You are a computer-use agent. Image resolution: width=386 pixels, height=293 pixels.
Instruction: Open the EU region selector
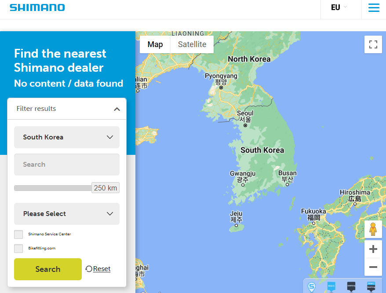pos(339,7)
